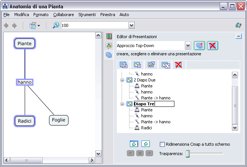247x167 pixels.
Task: Add a new slide icon
Action: [124, 65]
